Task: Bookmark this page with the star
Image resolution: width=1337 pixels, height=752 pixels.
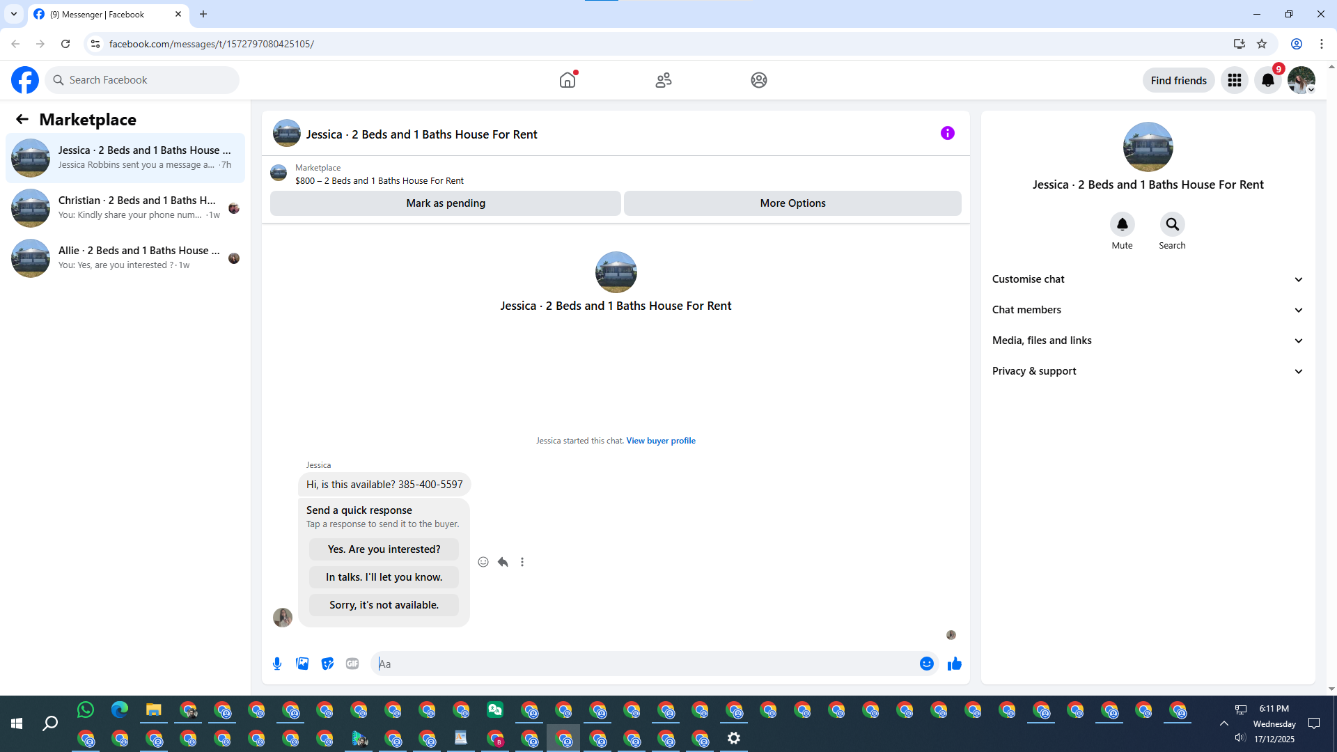Action: pos(1262,44)
